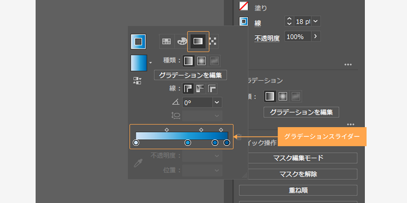Click the stroke weight field showing 18 pt
Screen dimensions: 407x203
(x=302, y=21)
